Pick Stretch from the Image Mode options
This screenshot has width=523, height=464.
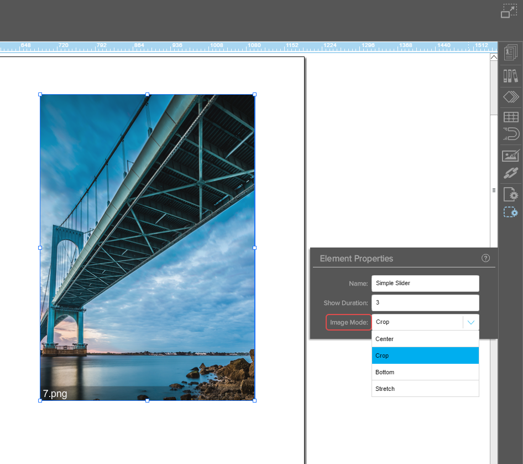(x=425, y=389)
